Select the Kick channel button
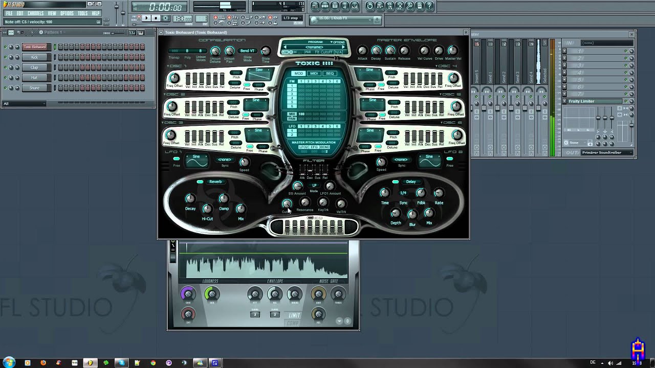Screen dimensions: 655x368 pyautogui.click(x=35, y=57)
